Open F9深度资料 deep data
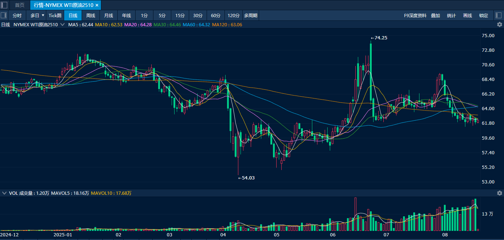Image resolution: width=504 pixels, height=240 pixels. pyautogui.click(x=415, y=16)
